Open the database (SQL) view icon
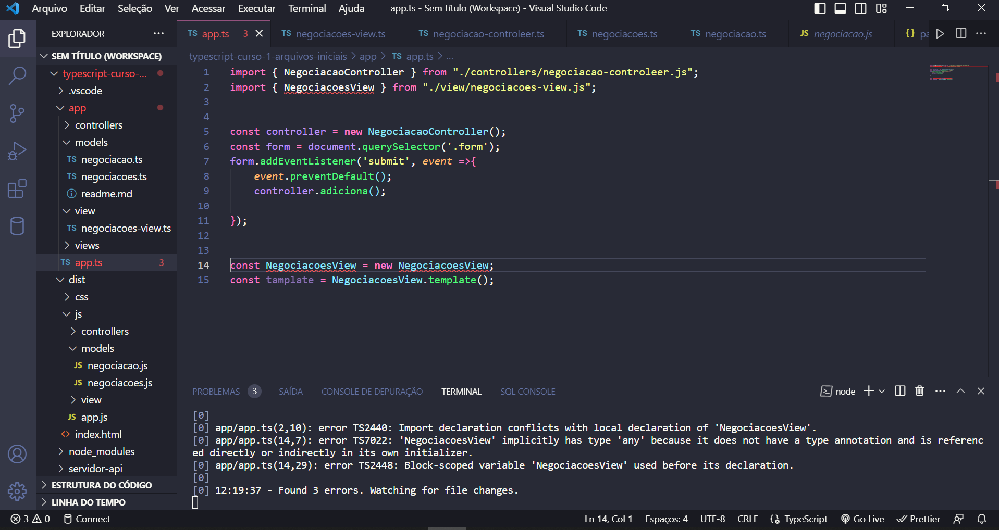This screenshot has width=999, height=530. pyautogui.click(x=17, y=226)
